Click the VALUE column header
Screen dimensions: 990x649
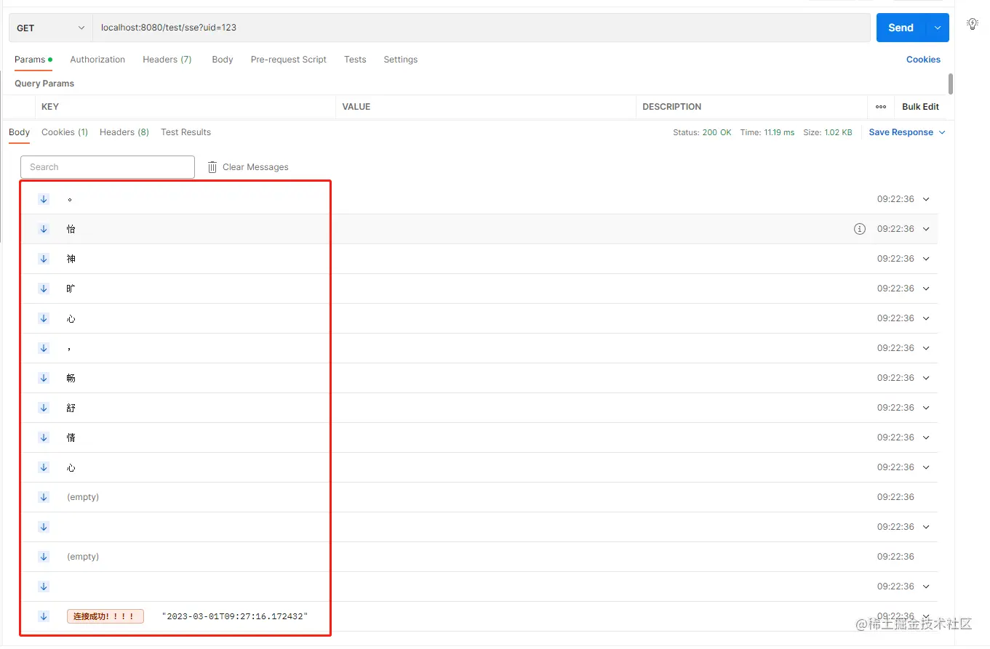pyautogui.click(x=356, y=107)
